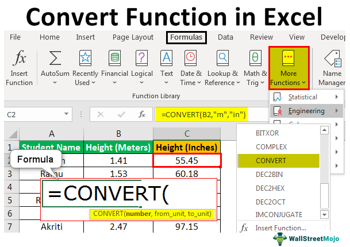Expand the More Functions dropdown
Viewport: 350px width, 247px height.
[289, 67]
